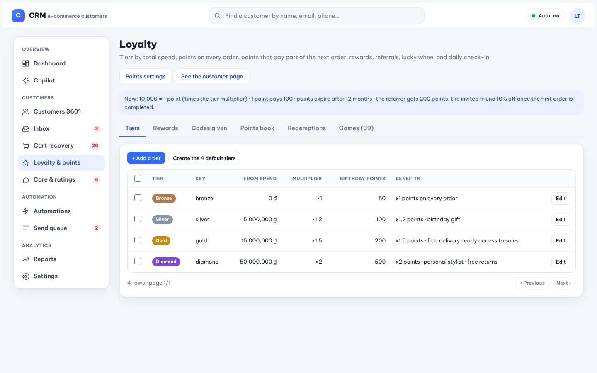The width and height of the screenshot is (597, 373).
Task: Click Create the 4 default tiers
Action: click(x=204, y=158)
